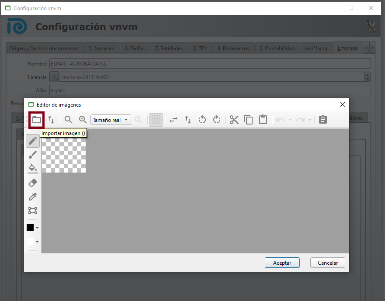The height and width of the screenshot is (301, 385).
Task: Select the Pencil drawing tool
Action: click(x=33, y=141)
